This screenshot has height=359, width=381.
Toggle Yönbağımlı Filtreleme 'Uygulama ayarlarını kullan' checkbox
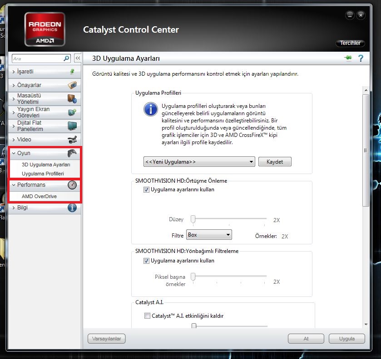[146, 261]
